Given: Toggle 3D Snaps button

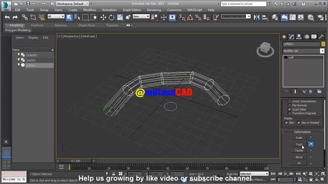Looking at the screenshot, I should tap(182, 17).
